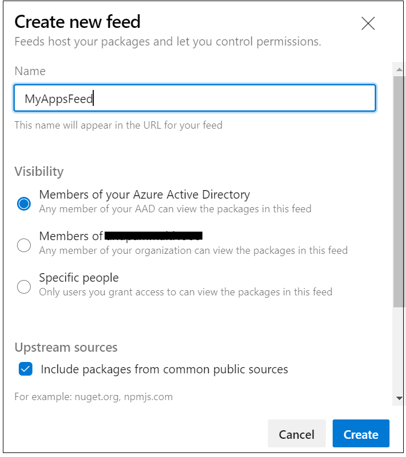Click the "Create new feed" title text
The width and height of the screenshot is (406, 457).
[x=76, y=22]
